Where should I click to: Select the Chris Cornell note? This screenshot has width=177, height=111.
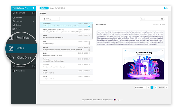pyautogui.click(x=66, y=25)
